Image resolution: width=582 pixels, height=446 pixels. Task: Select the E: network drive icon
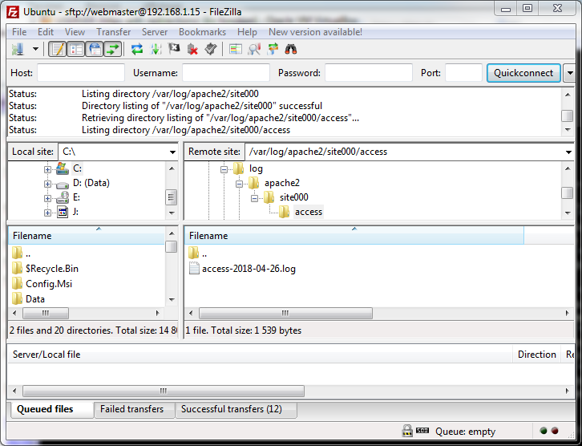coord(63,197)
